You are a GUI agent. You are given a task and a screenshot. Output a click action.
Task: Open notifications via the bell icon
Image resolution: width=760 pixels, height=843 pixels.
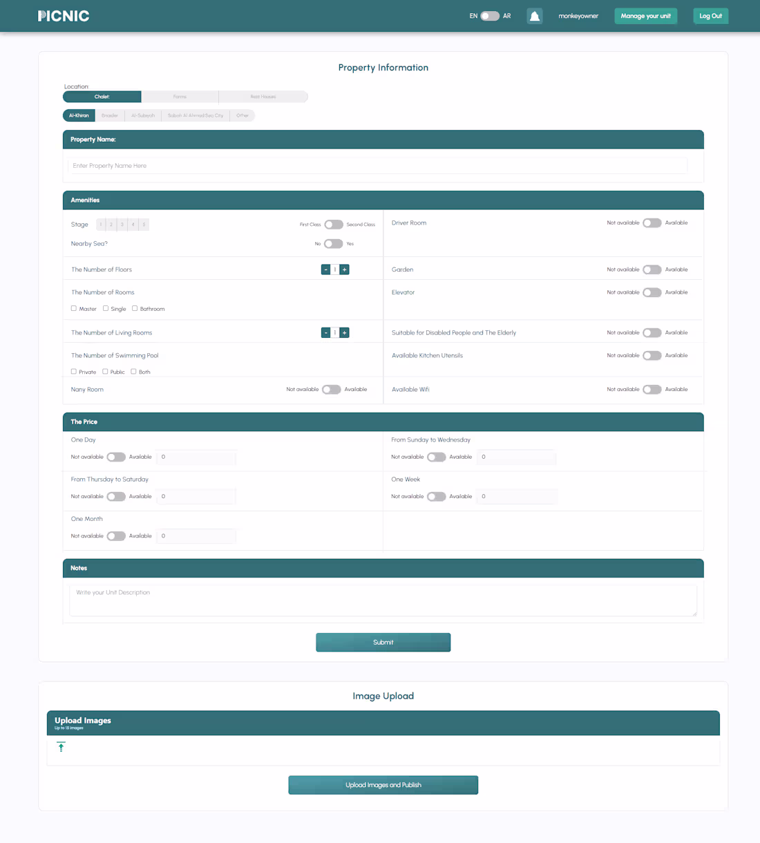click(x=534, y=15)
